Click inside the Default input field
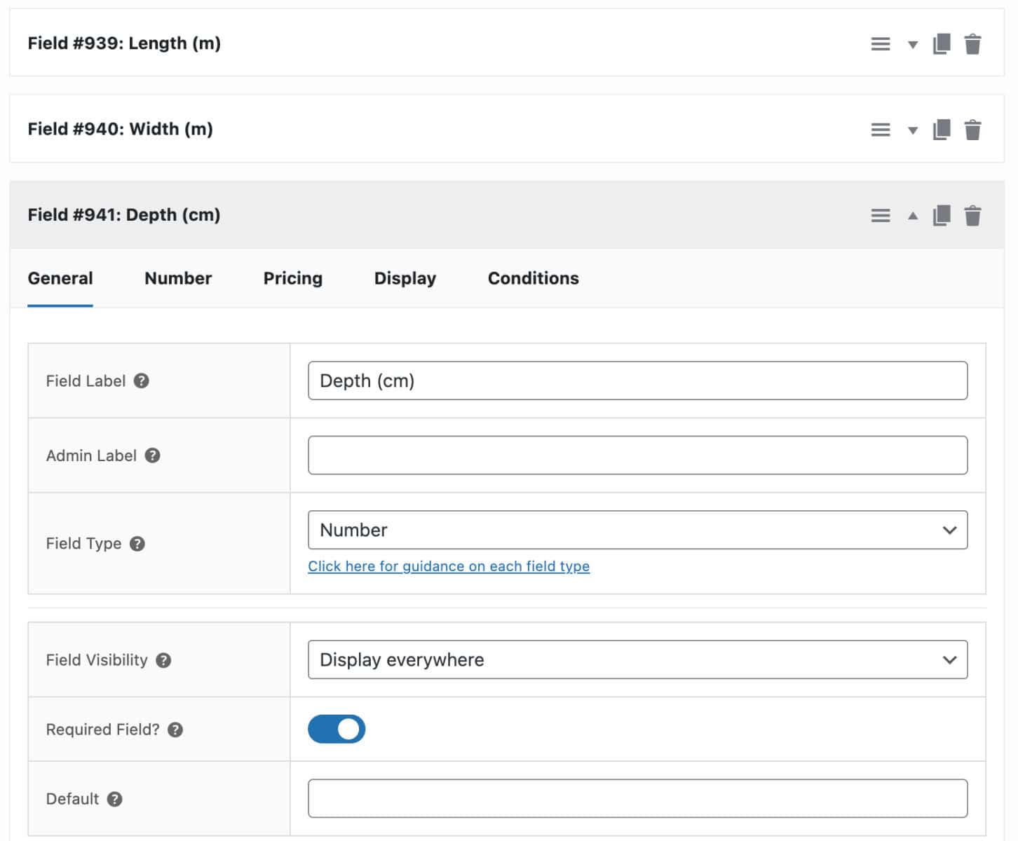The image size is (1018, 841). point(637,798)
